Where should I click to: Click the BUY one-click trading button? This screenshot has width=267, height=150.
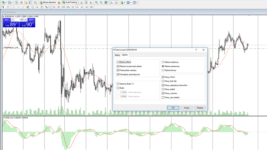pos(31,20)
